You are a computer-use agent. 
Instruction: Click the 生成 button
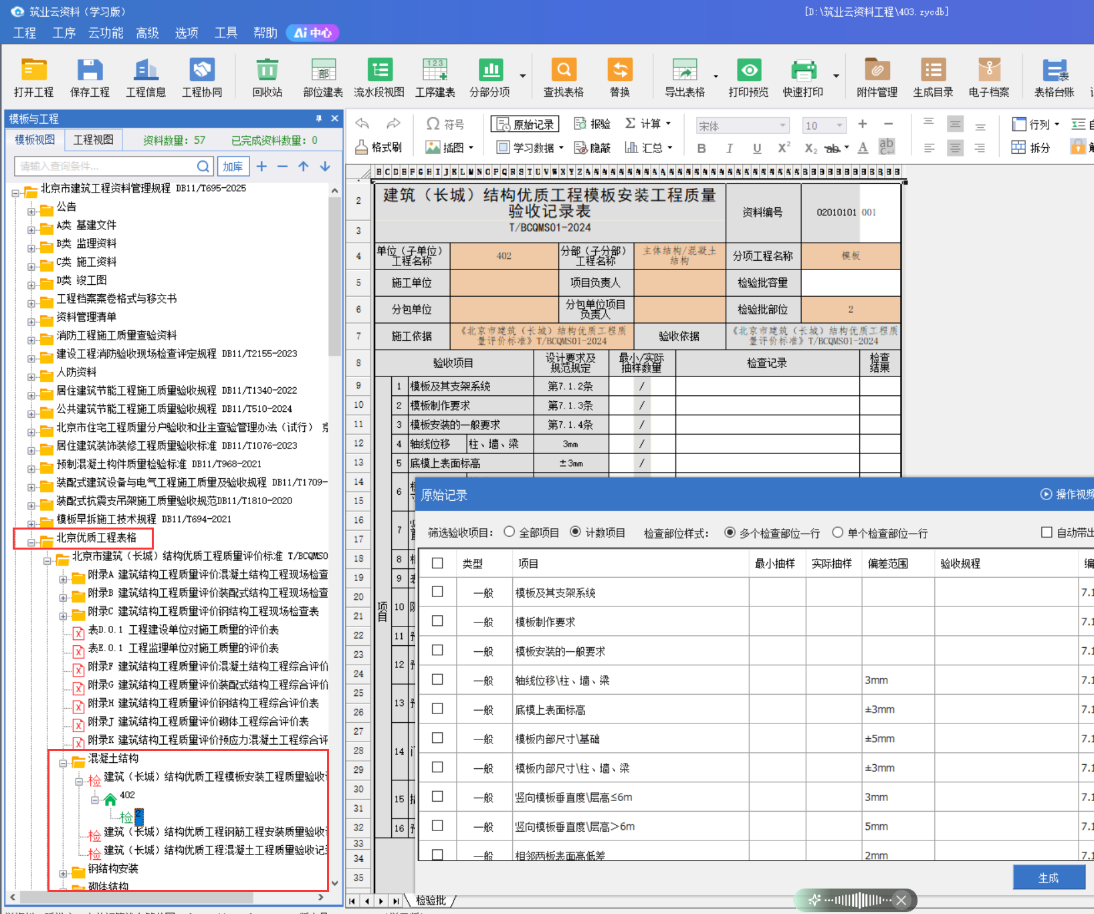point(1048,877)
